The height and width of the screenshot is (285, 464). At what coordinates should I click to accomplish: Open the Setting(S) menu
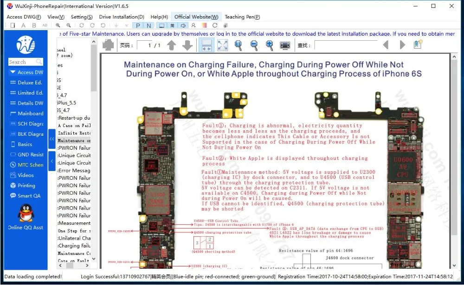[x=82, y=17]
